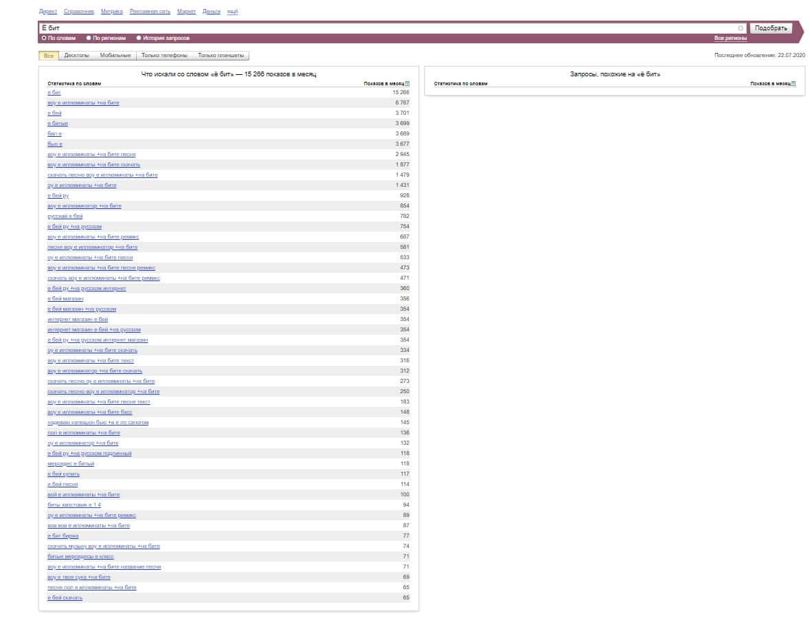Select the "Мобильные" device tab

pos(115,56)
